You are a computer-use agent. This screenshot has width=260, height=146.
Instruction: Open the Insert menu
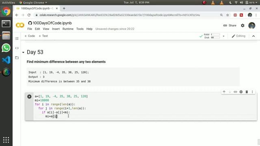click(56, 29)
